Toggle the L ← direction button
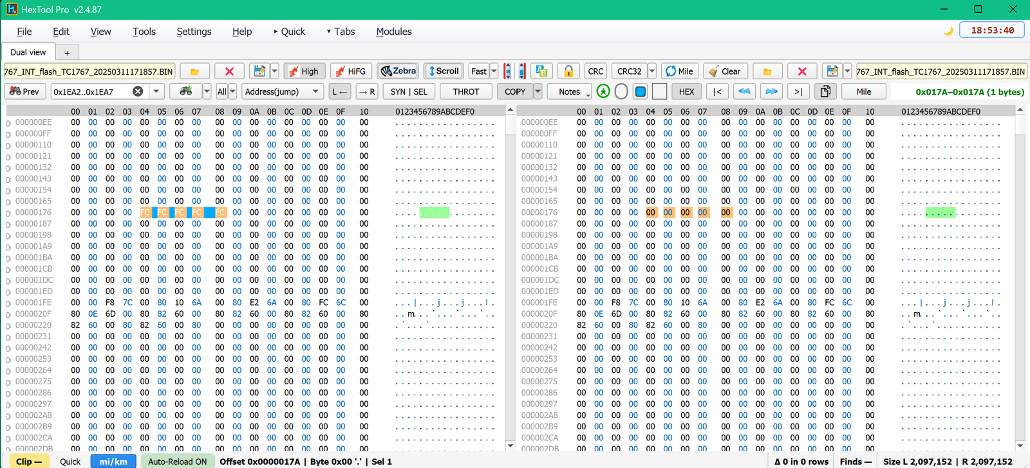 (340, 91)
